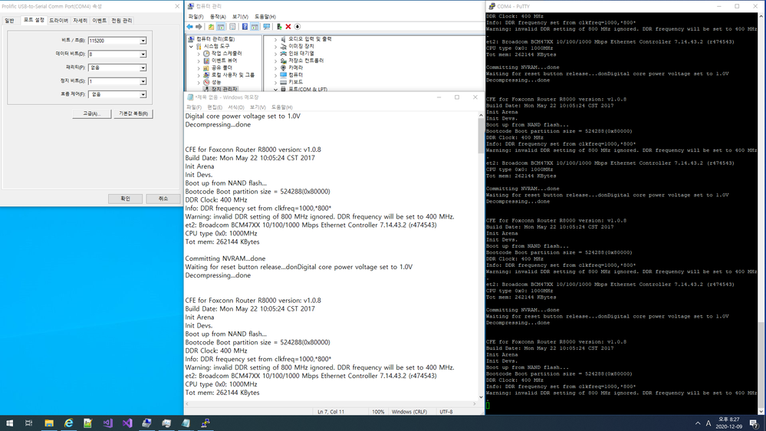Switch to the 포트 설정 tab
The width and height of the screenshot is (766, 431).
tap(34, 20)
